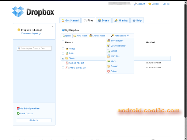Open the Sharing tab
The height and width of the screenshot is (140, 187).
(x=121, y=20)
